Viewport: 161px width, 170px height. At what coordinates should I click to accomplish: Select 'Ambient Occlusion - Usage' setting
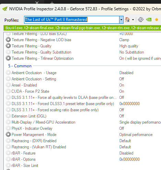(x=34, y=73)
